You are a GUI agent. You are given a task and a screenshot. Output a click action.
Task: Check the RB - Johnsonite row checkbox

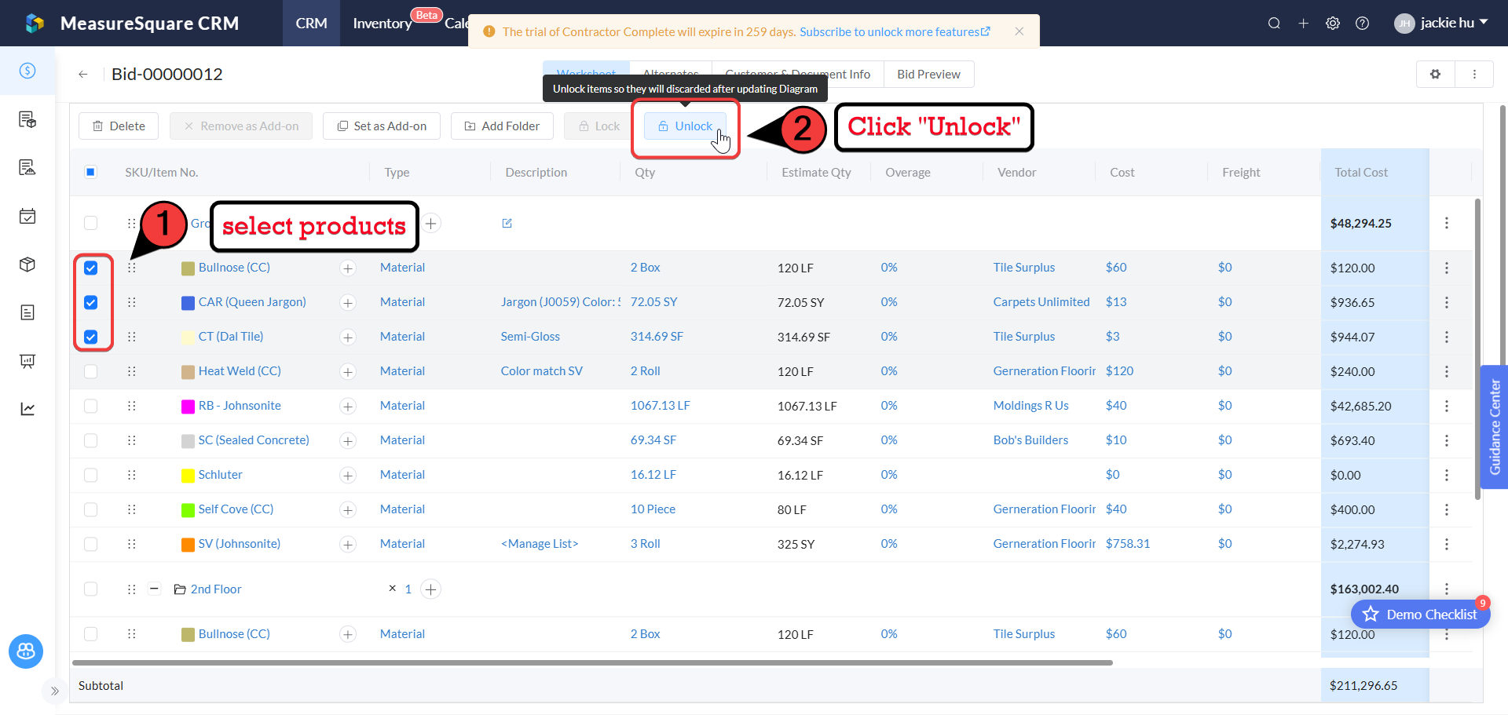coord(91,407)
